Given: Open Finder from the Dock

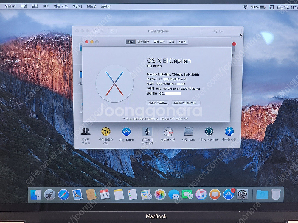Looking at the screenshot, I should click(36, 194).
